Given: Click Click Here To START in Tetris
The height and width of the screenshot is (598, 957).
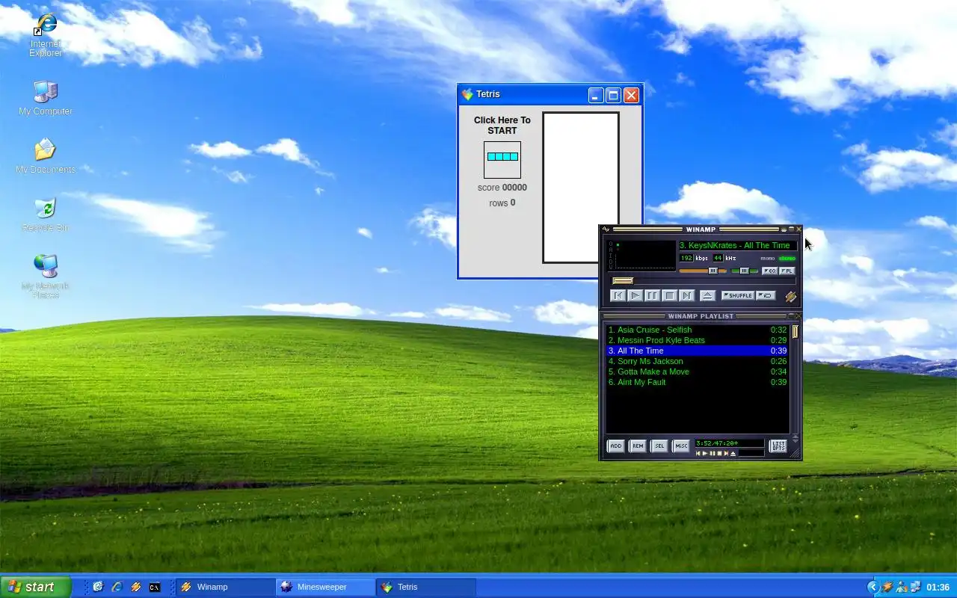Looking at the screenshot, I should click(502, 125).
